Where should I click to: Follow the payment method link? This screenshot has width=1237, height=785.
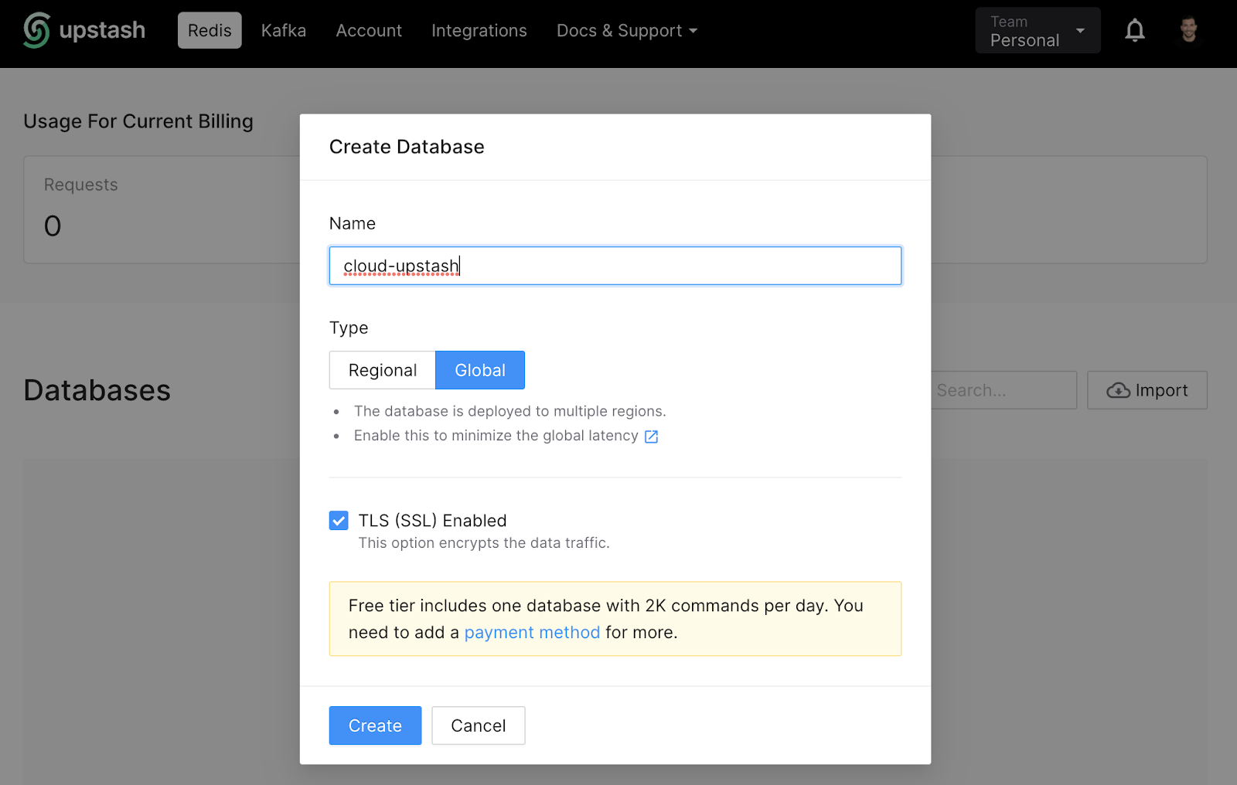pyautogui.click(x=532, y=632)
